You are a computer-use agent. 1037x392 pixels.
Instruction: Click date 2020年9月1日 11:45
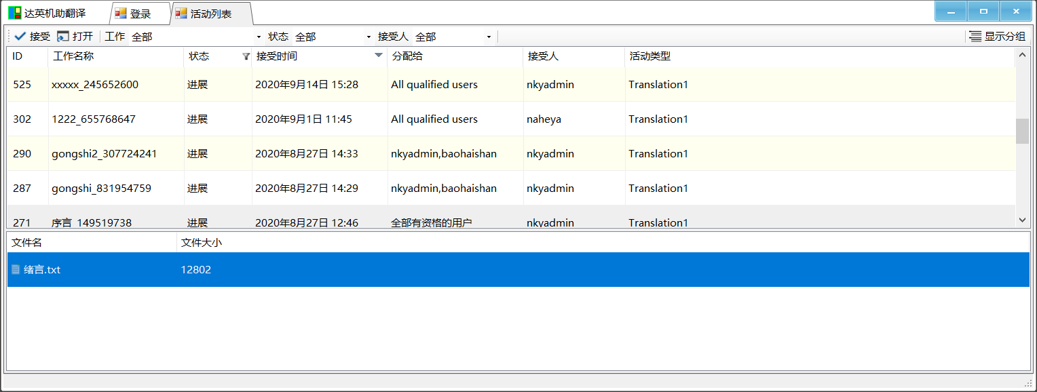click(x=303, y=119)
